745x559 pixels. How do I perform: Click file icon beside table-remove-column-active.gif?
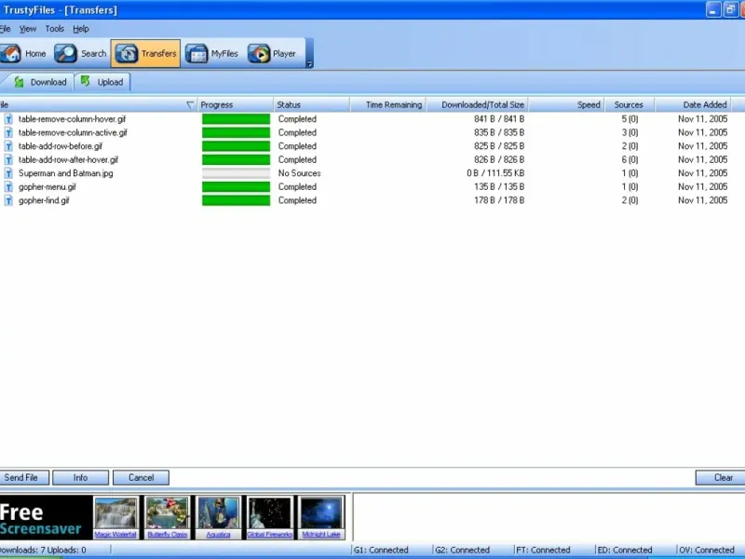click(8, 132)
